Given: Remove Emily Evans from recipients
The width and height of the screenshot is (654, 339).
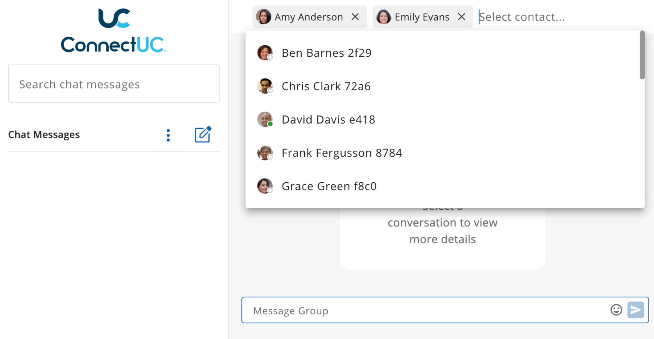Looking at the screenshot, I should click(461, 17).
